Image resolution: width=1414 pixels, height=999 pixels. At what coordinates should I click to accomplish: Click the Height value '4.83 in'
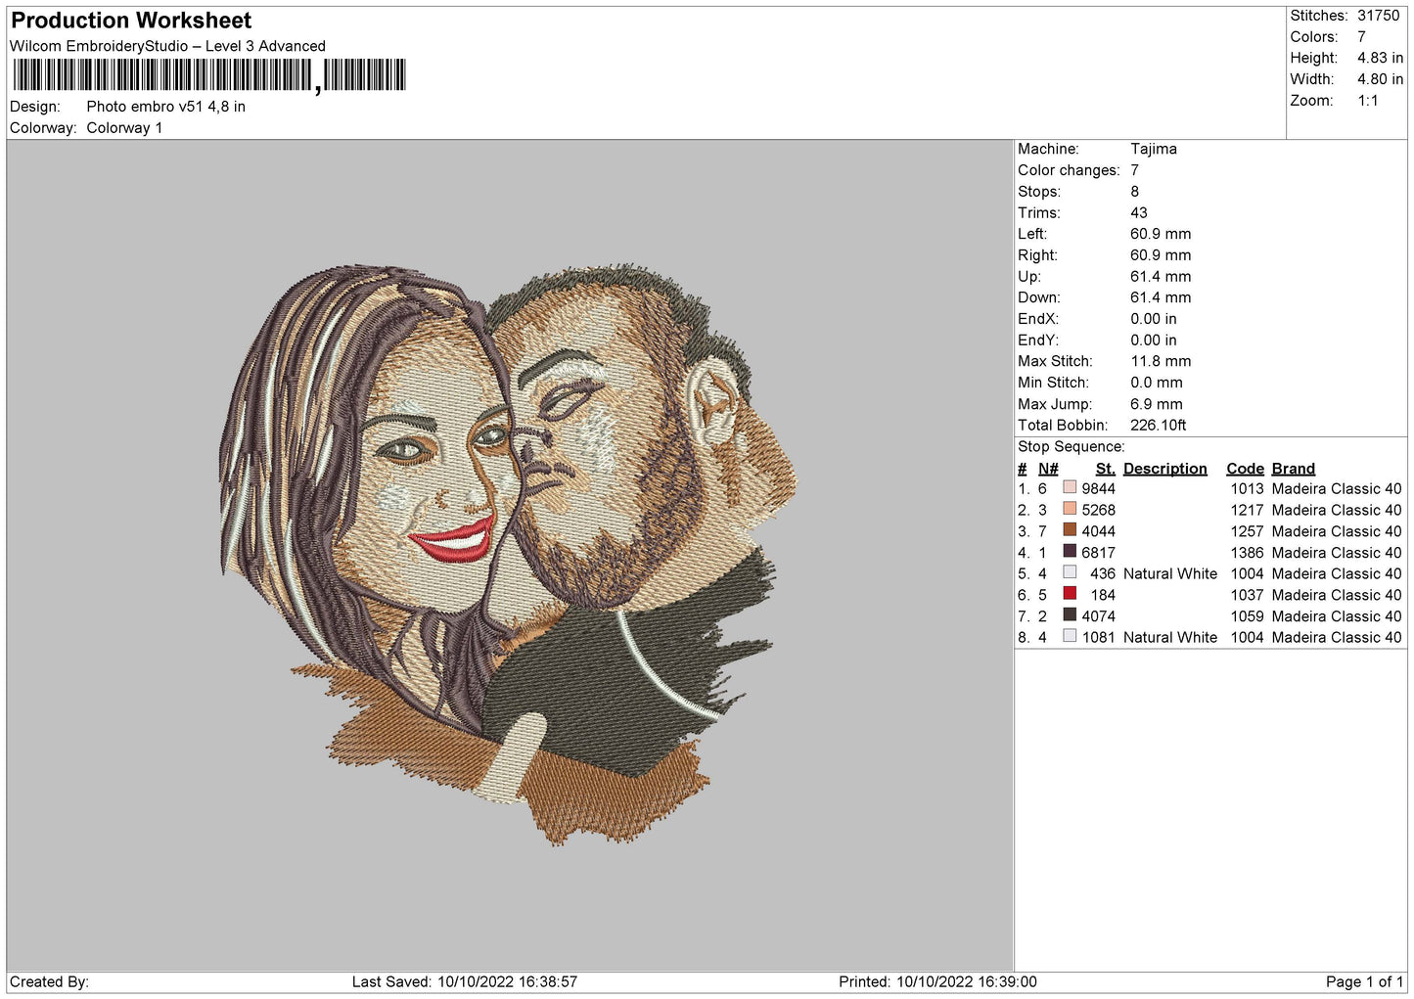point(1380,59)
